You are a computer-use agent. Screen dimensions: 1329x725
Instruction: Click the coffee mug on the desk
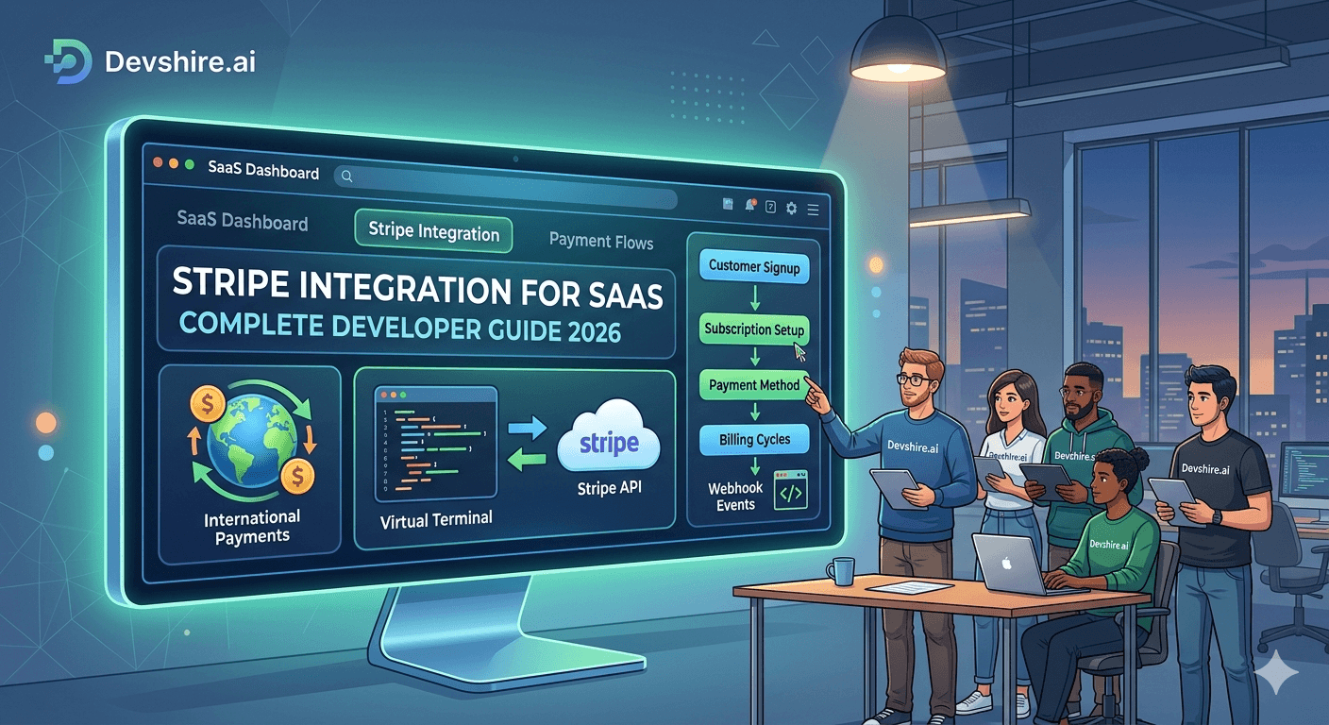pos(839,571)
